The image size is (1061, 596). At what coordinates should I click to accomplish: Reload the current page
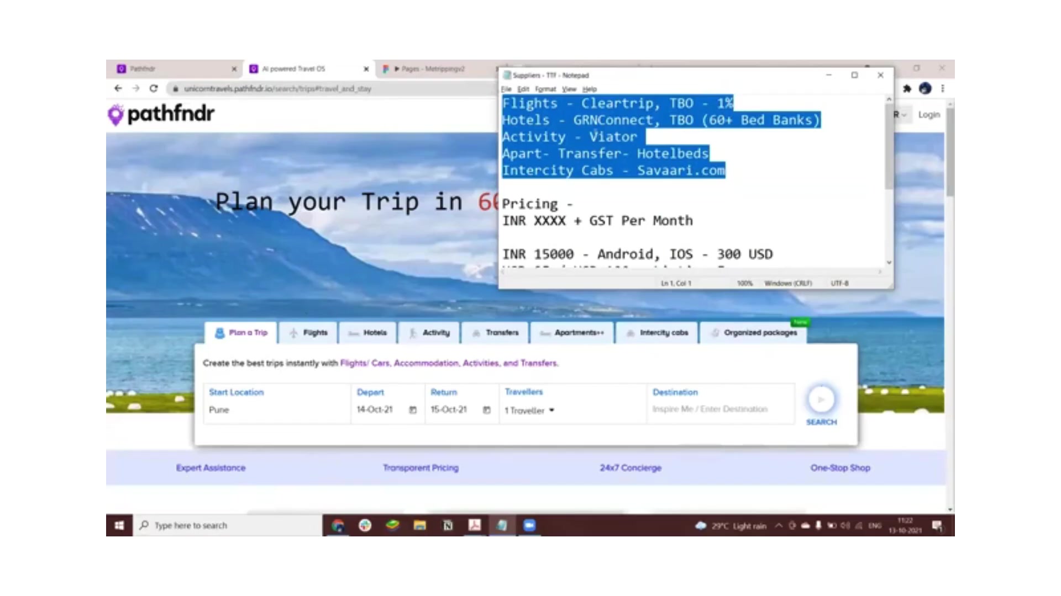[154, 88]
